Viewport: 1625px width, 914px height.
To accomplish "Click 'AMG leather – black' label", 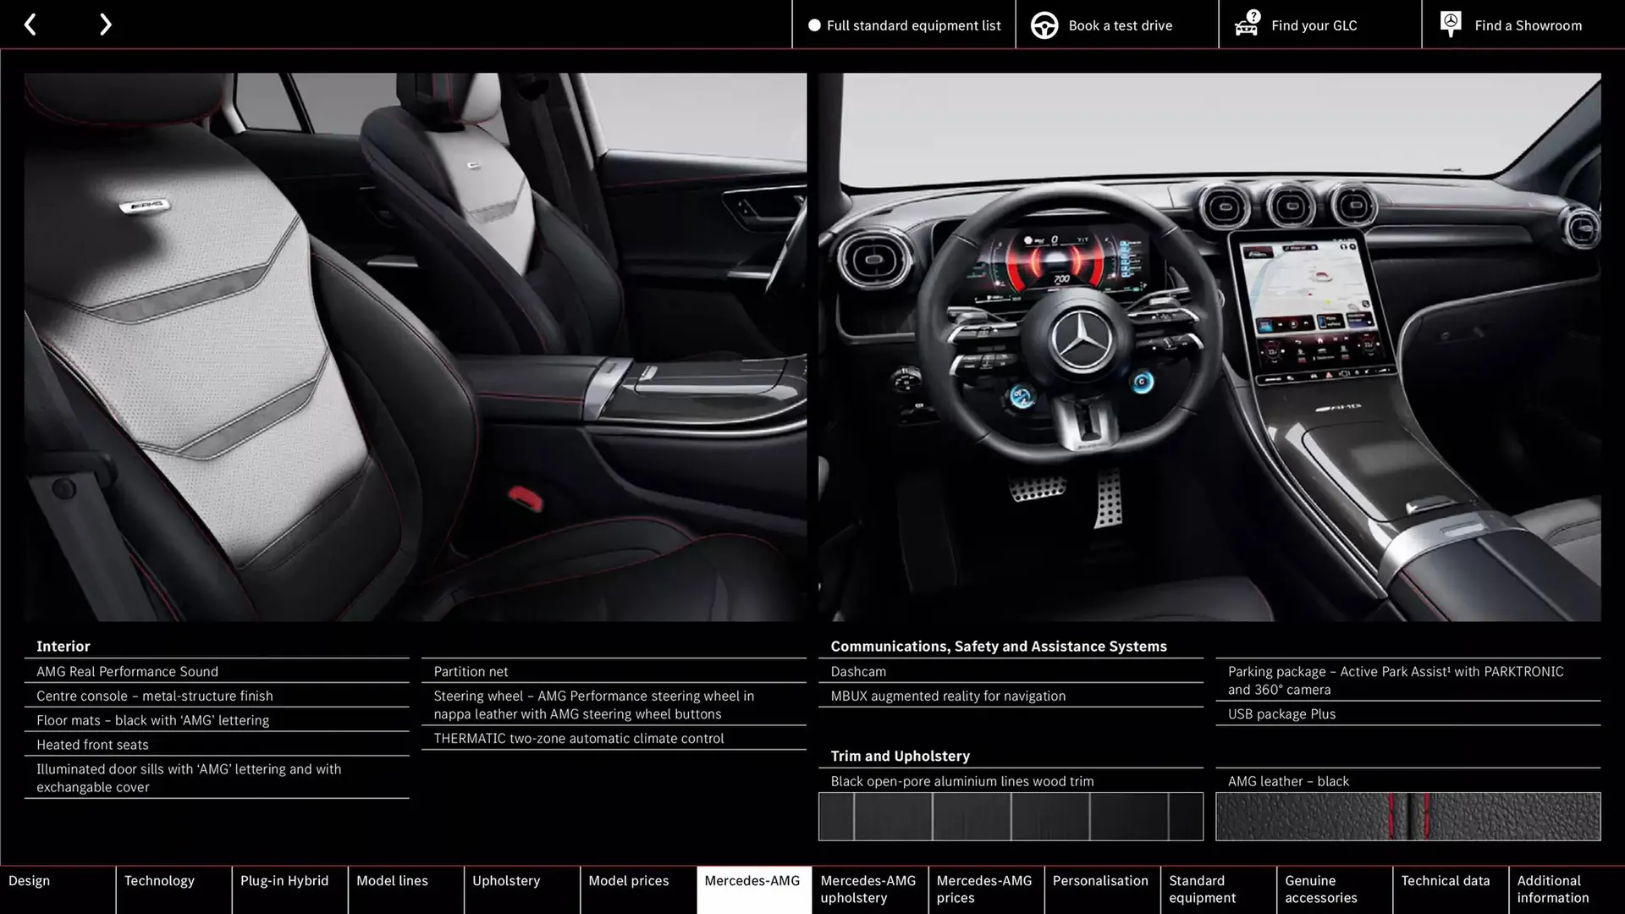I will click(1288, 781).
